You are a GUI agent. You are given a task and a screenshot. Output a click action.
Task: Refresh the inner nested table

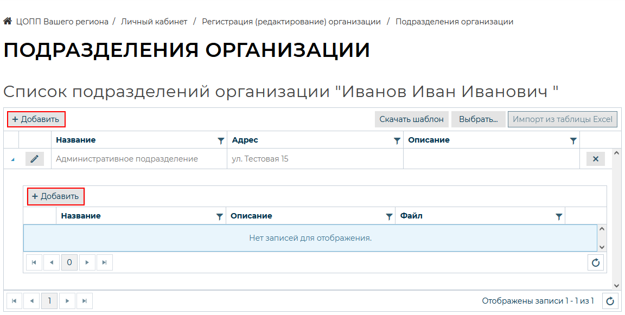[x=596, y=263]
